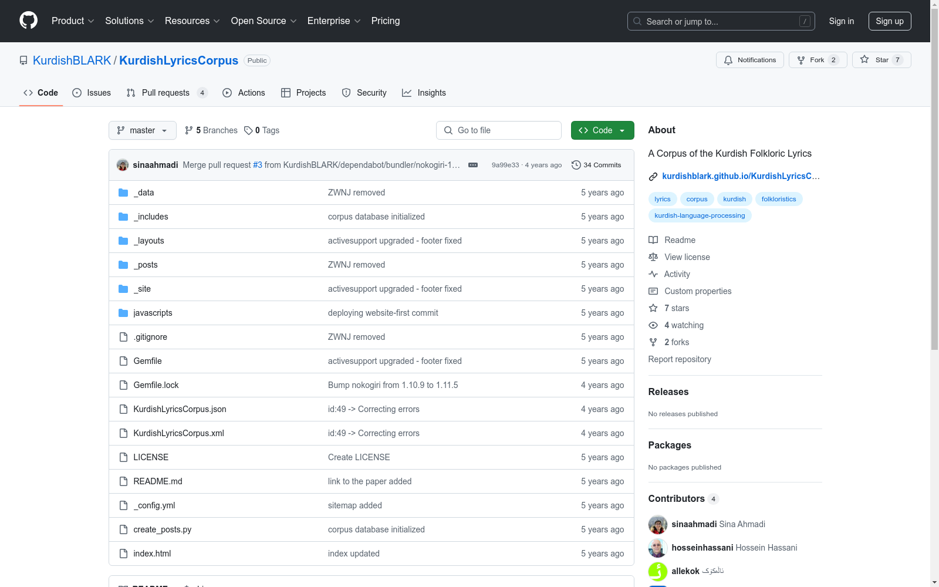
Task: Select the lyrics topic tag
Action: 663,199
